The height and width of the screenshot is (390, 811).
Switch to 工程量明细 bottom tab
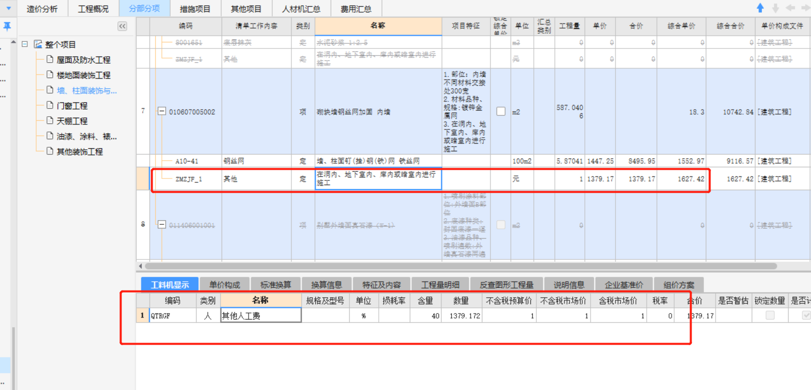coord(440,284)
